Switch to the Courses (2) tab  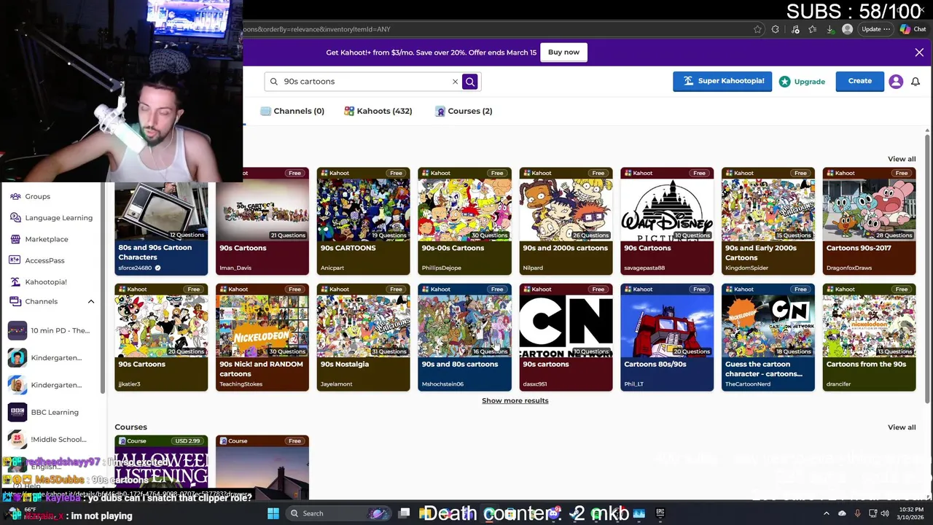click(x=464, y=111)
